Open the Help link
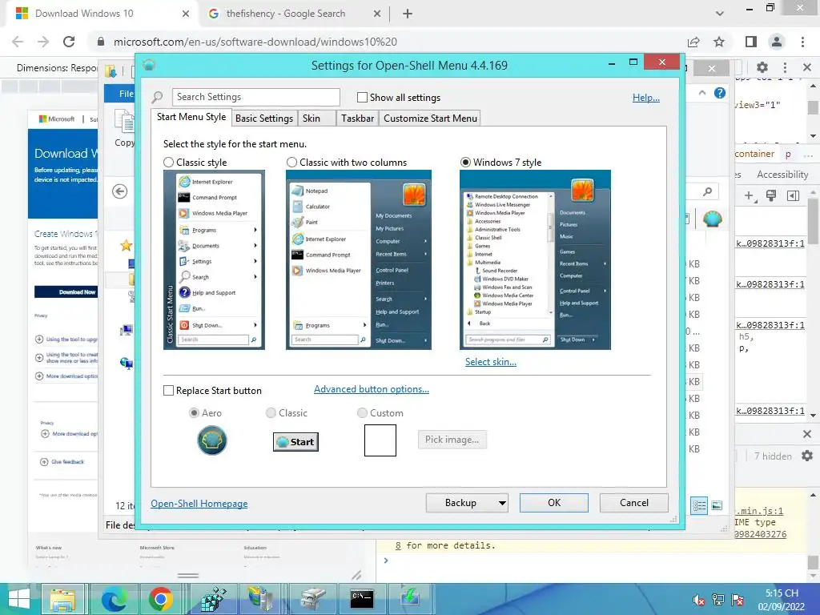The height and width of the screenshot is (615, 820). tap(646, 97)
